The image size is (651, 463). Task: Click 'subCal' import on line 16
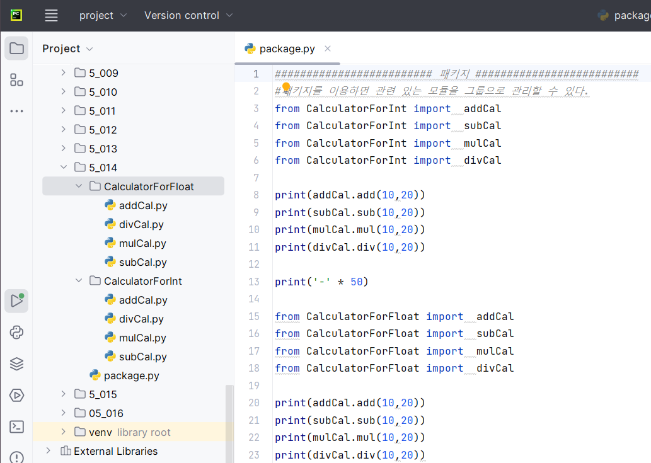click(x=495, y=334)
